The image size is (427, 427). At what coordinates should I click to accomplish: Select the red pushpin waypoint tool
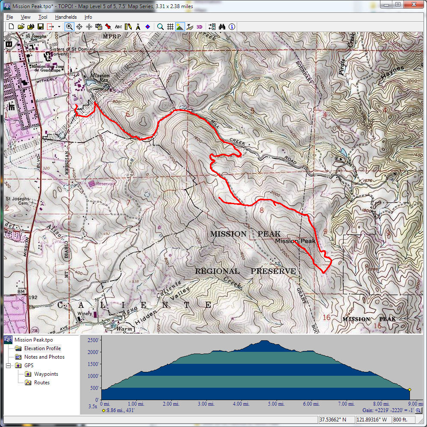pyautogui.click(x=109, y=26)
